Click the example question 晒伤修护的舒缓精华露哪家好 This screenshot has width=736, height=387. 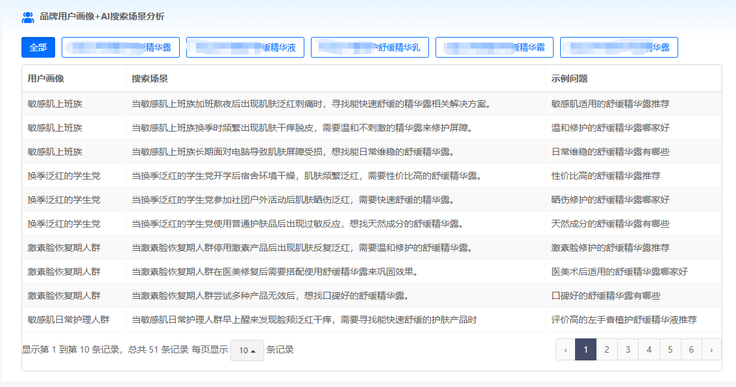(610, 200)
